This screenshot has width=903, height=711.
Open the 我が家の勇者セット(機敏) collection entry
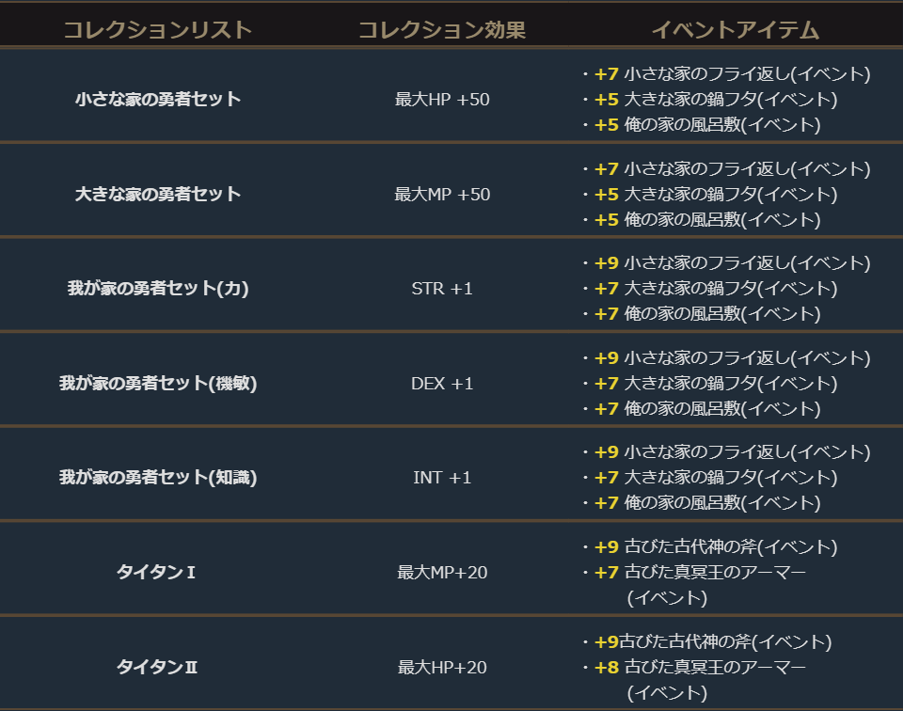click(158, 384)
